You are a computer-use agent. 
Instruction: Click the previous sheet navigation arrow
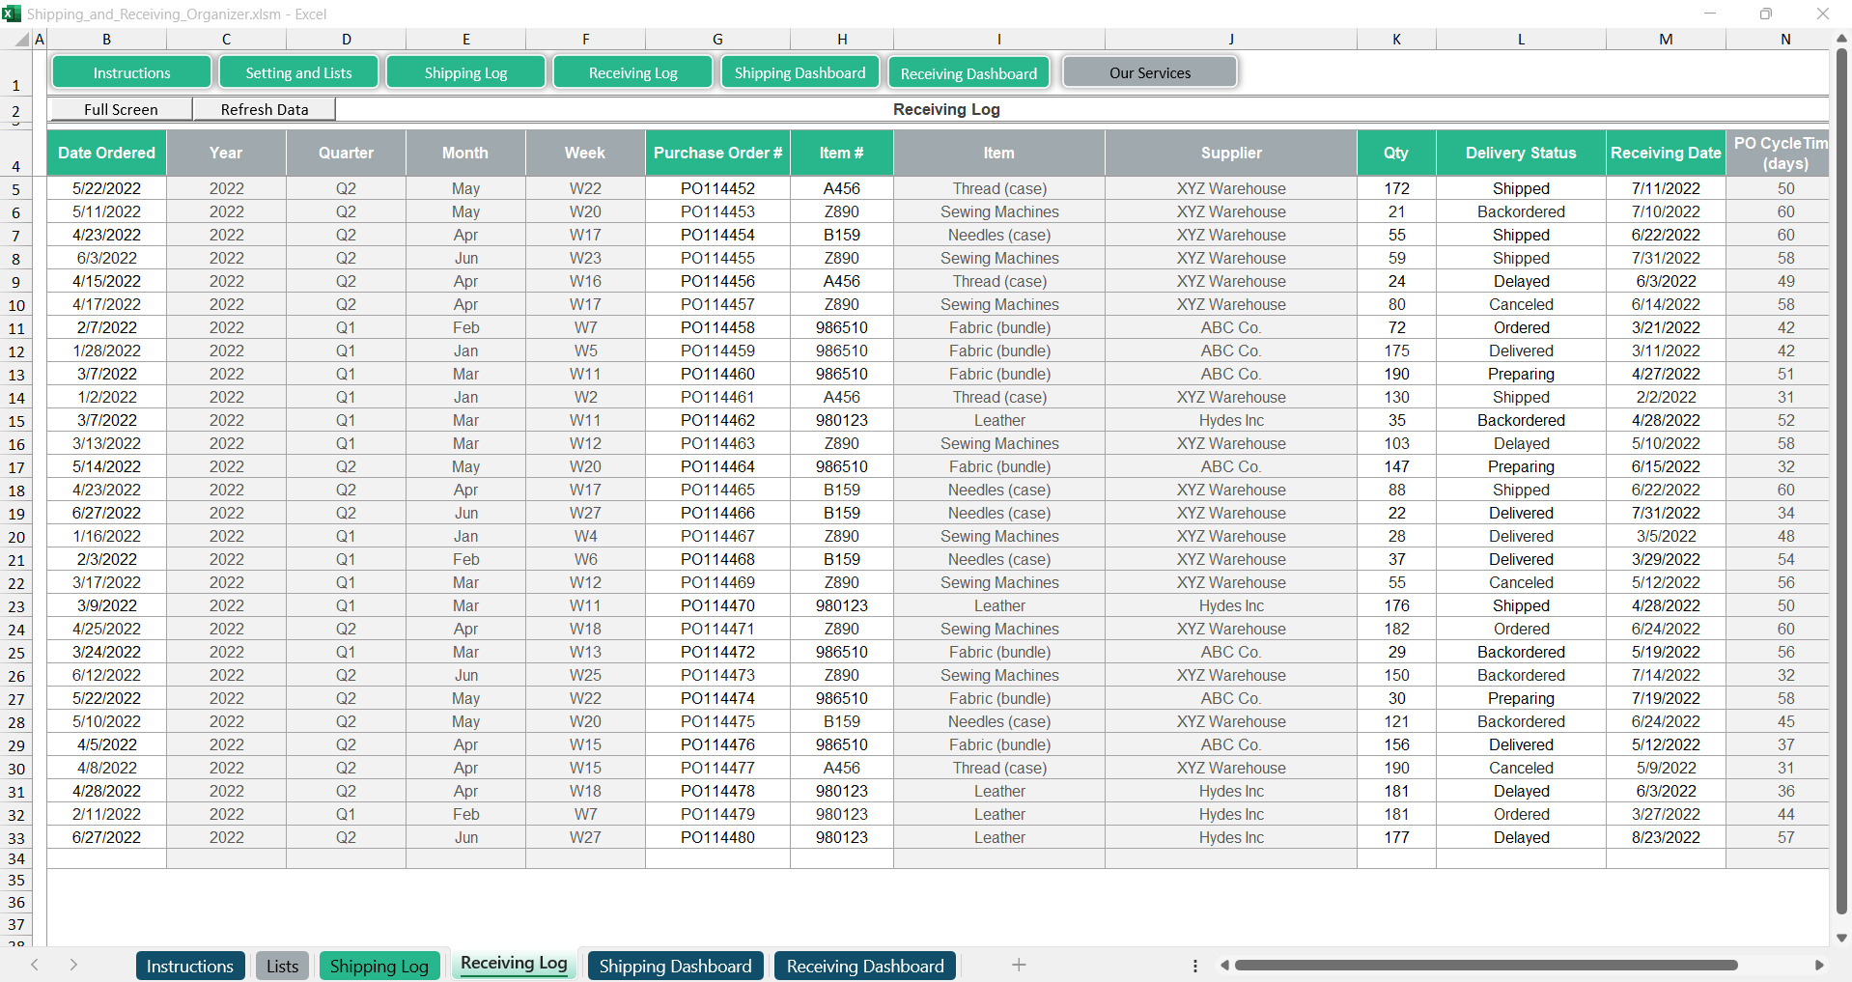pos(35,965)
